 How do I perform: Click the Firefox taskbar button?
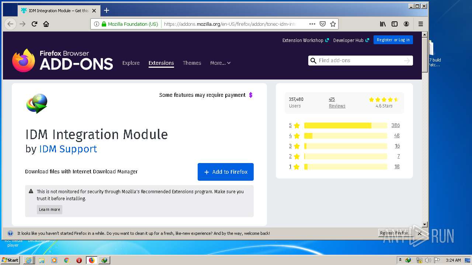coord(91,260)
